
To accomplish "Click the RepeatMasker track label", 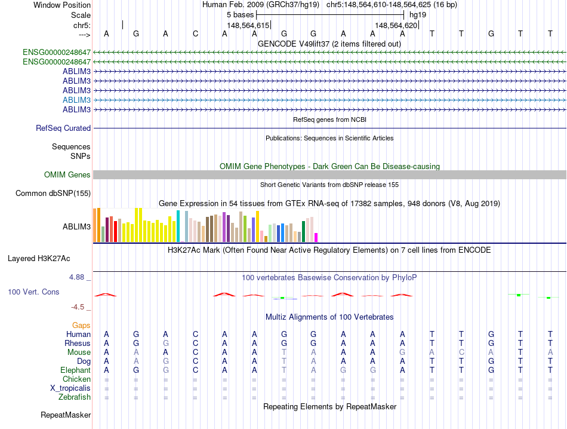I will [66, 415].
